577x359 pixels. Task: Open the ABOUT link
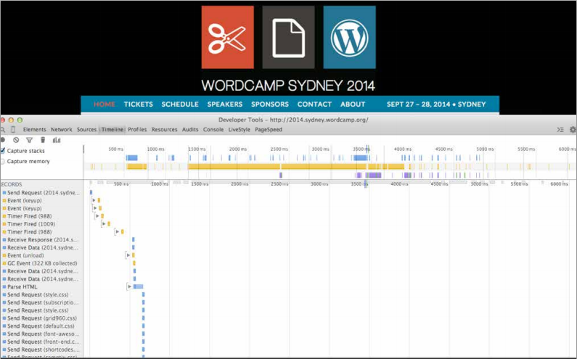click(x=353, y=104)
